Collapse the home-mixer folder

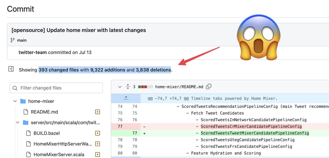point(15,101)
